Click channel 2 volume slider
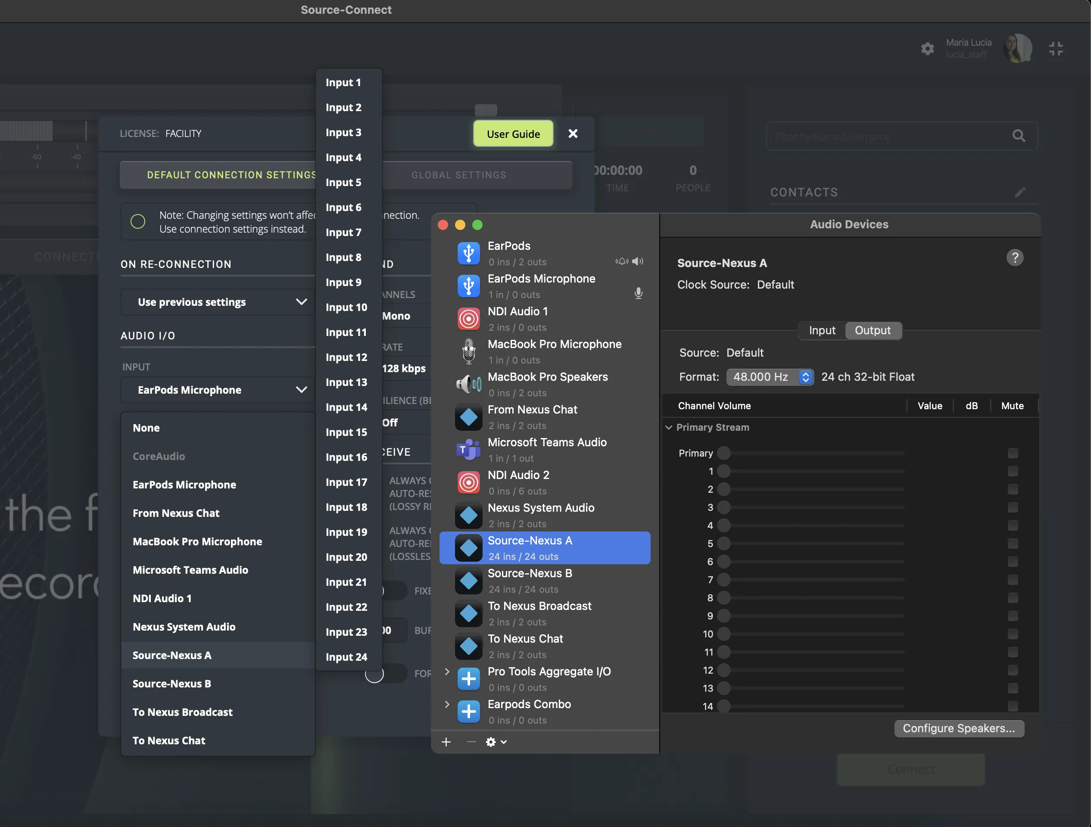 (x=812, y=489)
